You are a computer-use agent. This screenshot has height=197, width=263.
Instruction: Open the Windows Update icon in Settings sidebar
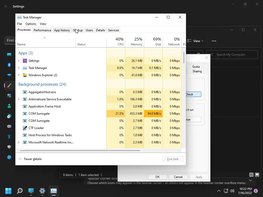click(9, 157)
